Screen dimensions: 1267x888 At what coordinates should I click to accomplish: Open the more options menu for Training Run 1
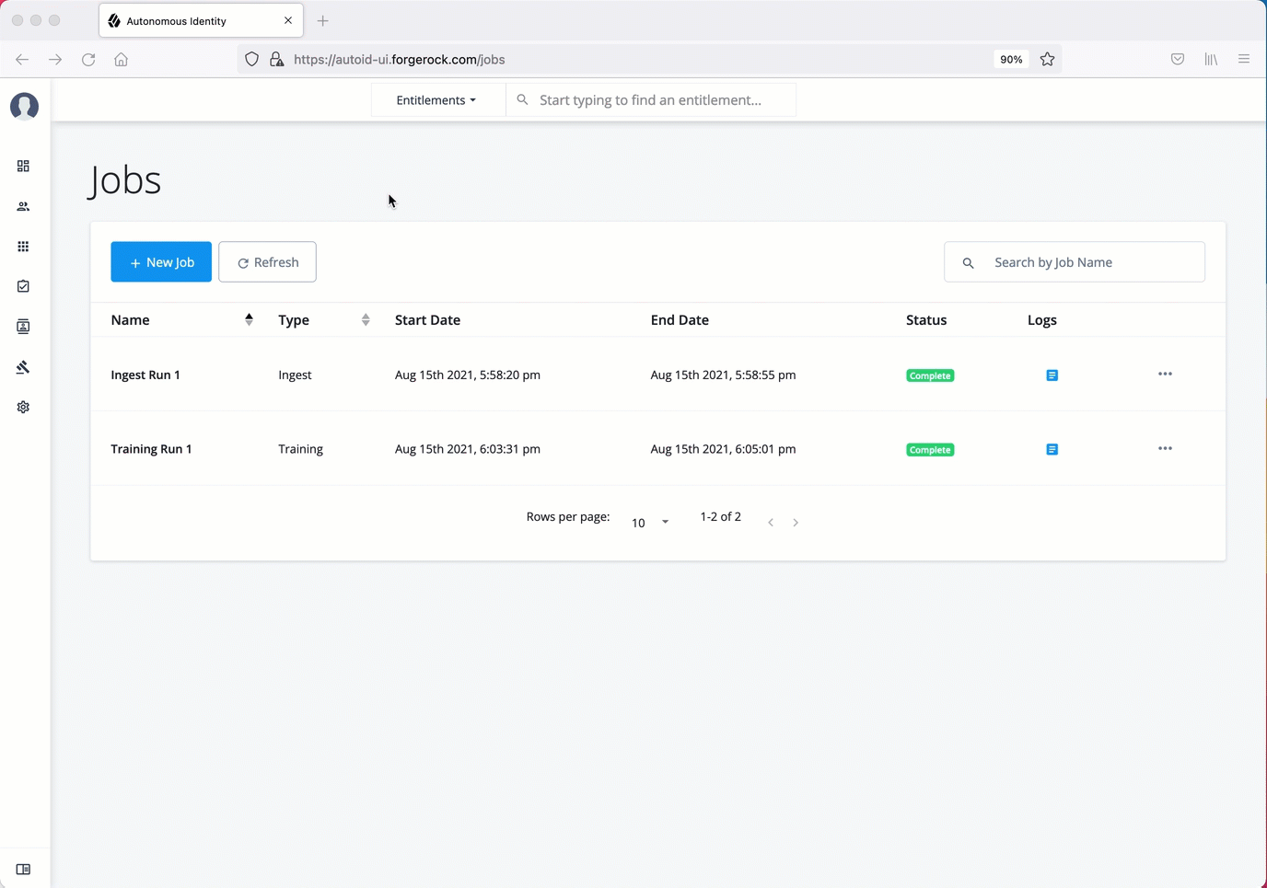coord(1165,449)
